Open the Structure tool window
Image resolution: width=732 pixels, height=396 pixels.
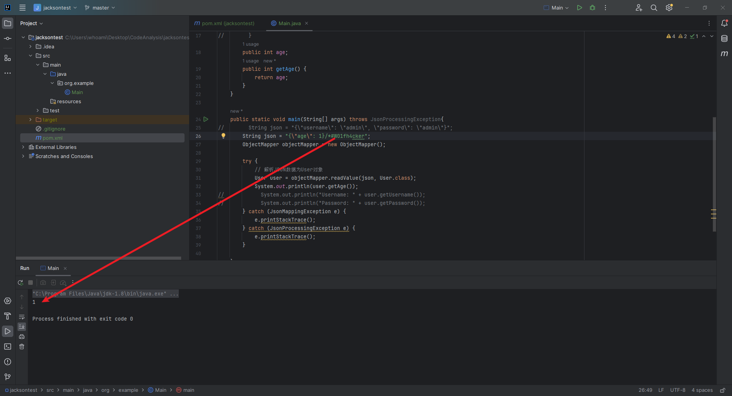8,58
